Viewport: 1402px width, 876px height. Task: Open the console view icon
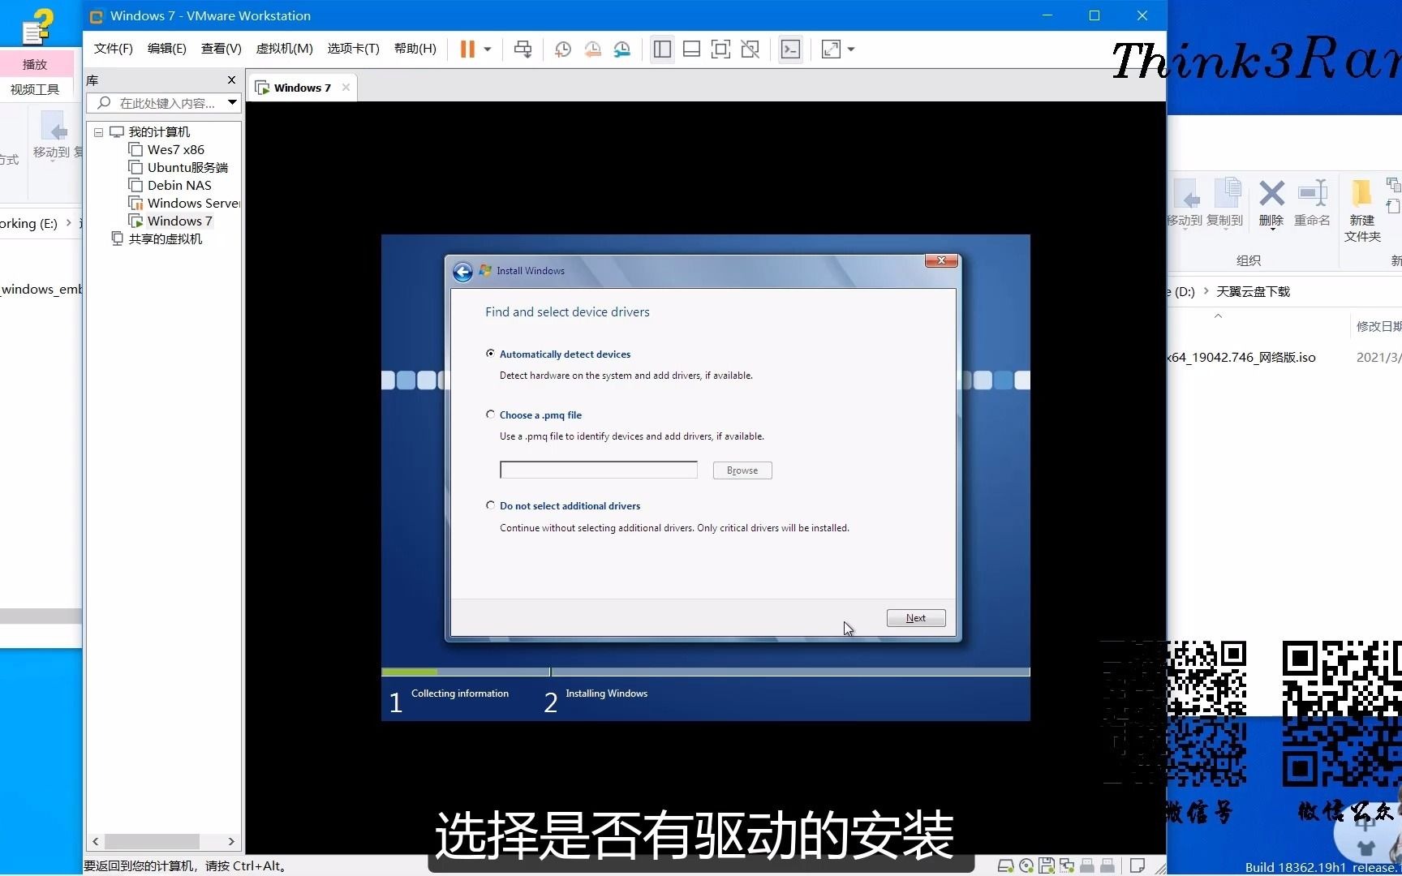point(790,49)
